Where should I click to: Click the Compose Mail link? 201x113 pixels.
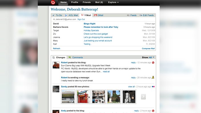tap(148, 49)
